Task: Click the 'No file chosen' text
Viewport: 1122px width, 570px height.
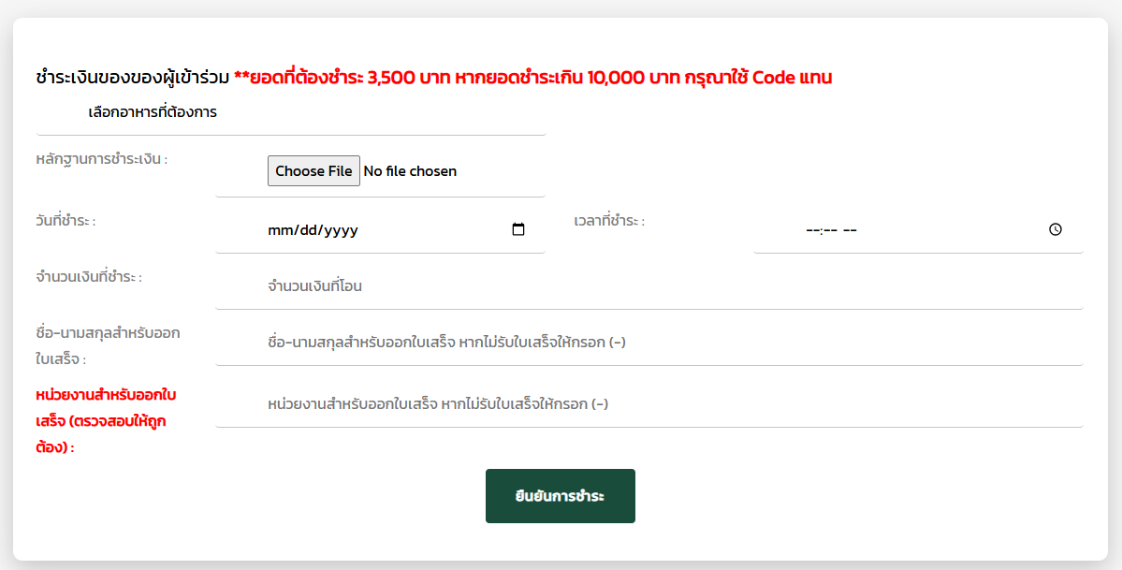Action: (410, 171)
